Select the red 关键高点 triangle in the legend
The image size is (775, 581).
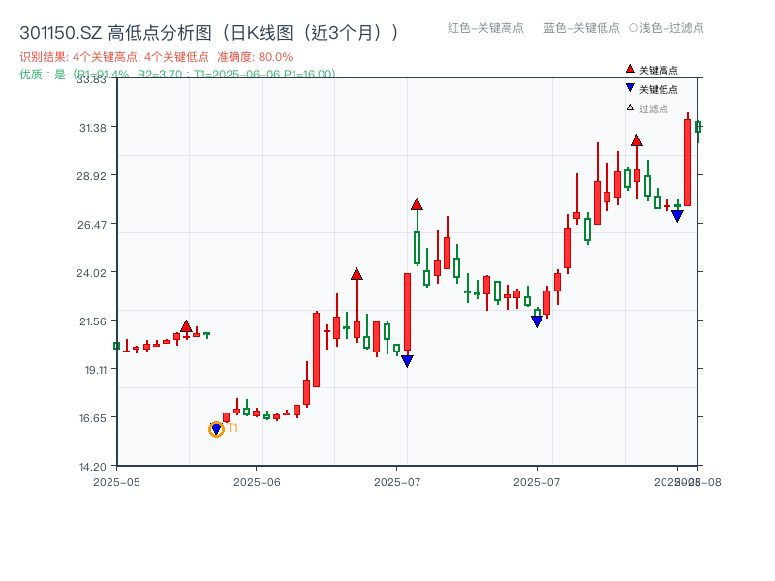pyautogui.click(x=629, y=70)
